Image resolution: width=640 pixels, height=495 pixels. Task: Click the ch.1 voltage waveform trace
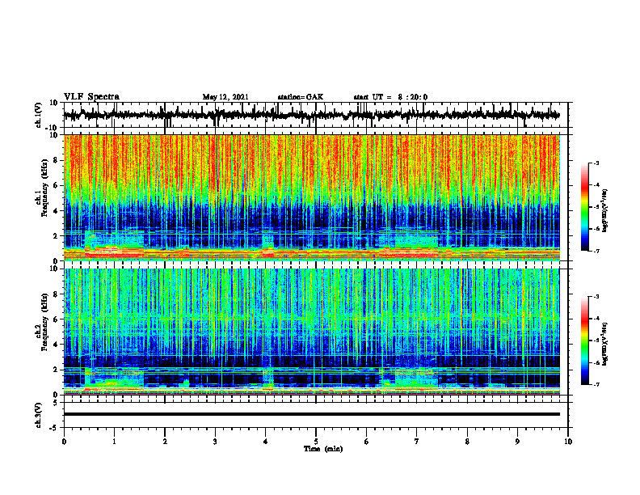[x=311, y=115]
